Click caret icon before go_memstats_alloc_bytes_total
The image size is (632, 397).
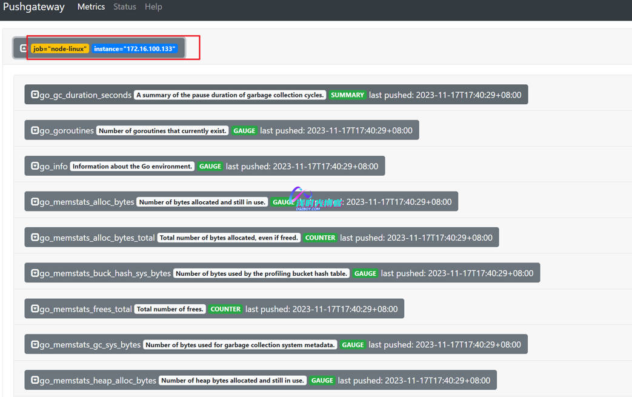tap(35, 238)
